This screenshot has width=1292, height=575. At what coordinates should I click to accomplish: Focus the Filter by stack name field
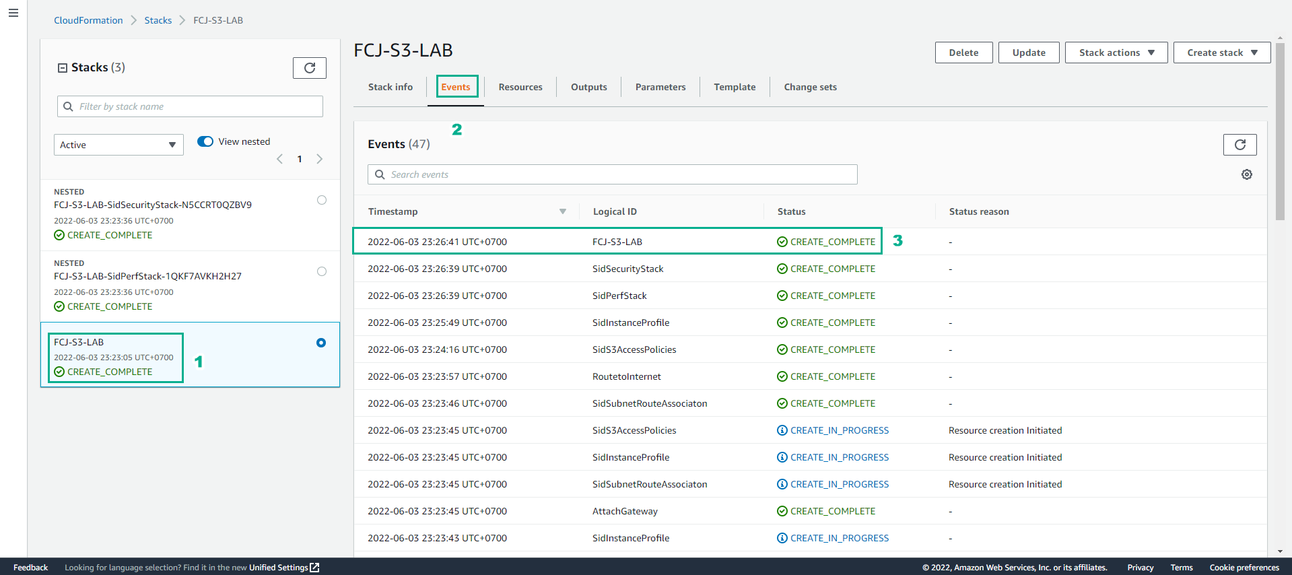click(x=190, y=106)
